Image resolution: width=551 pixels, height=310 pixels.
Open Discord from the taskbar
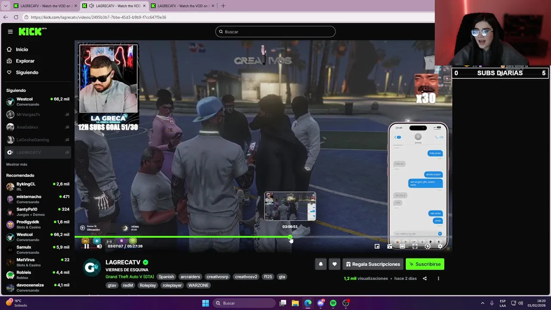(x=320, y=303)
